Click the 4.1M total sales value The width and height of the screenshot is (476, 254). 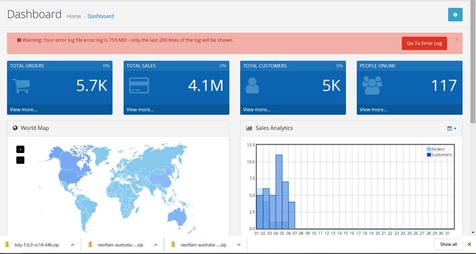206,86
